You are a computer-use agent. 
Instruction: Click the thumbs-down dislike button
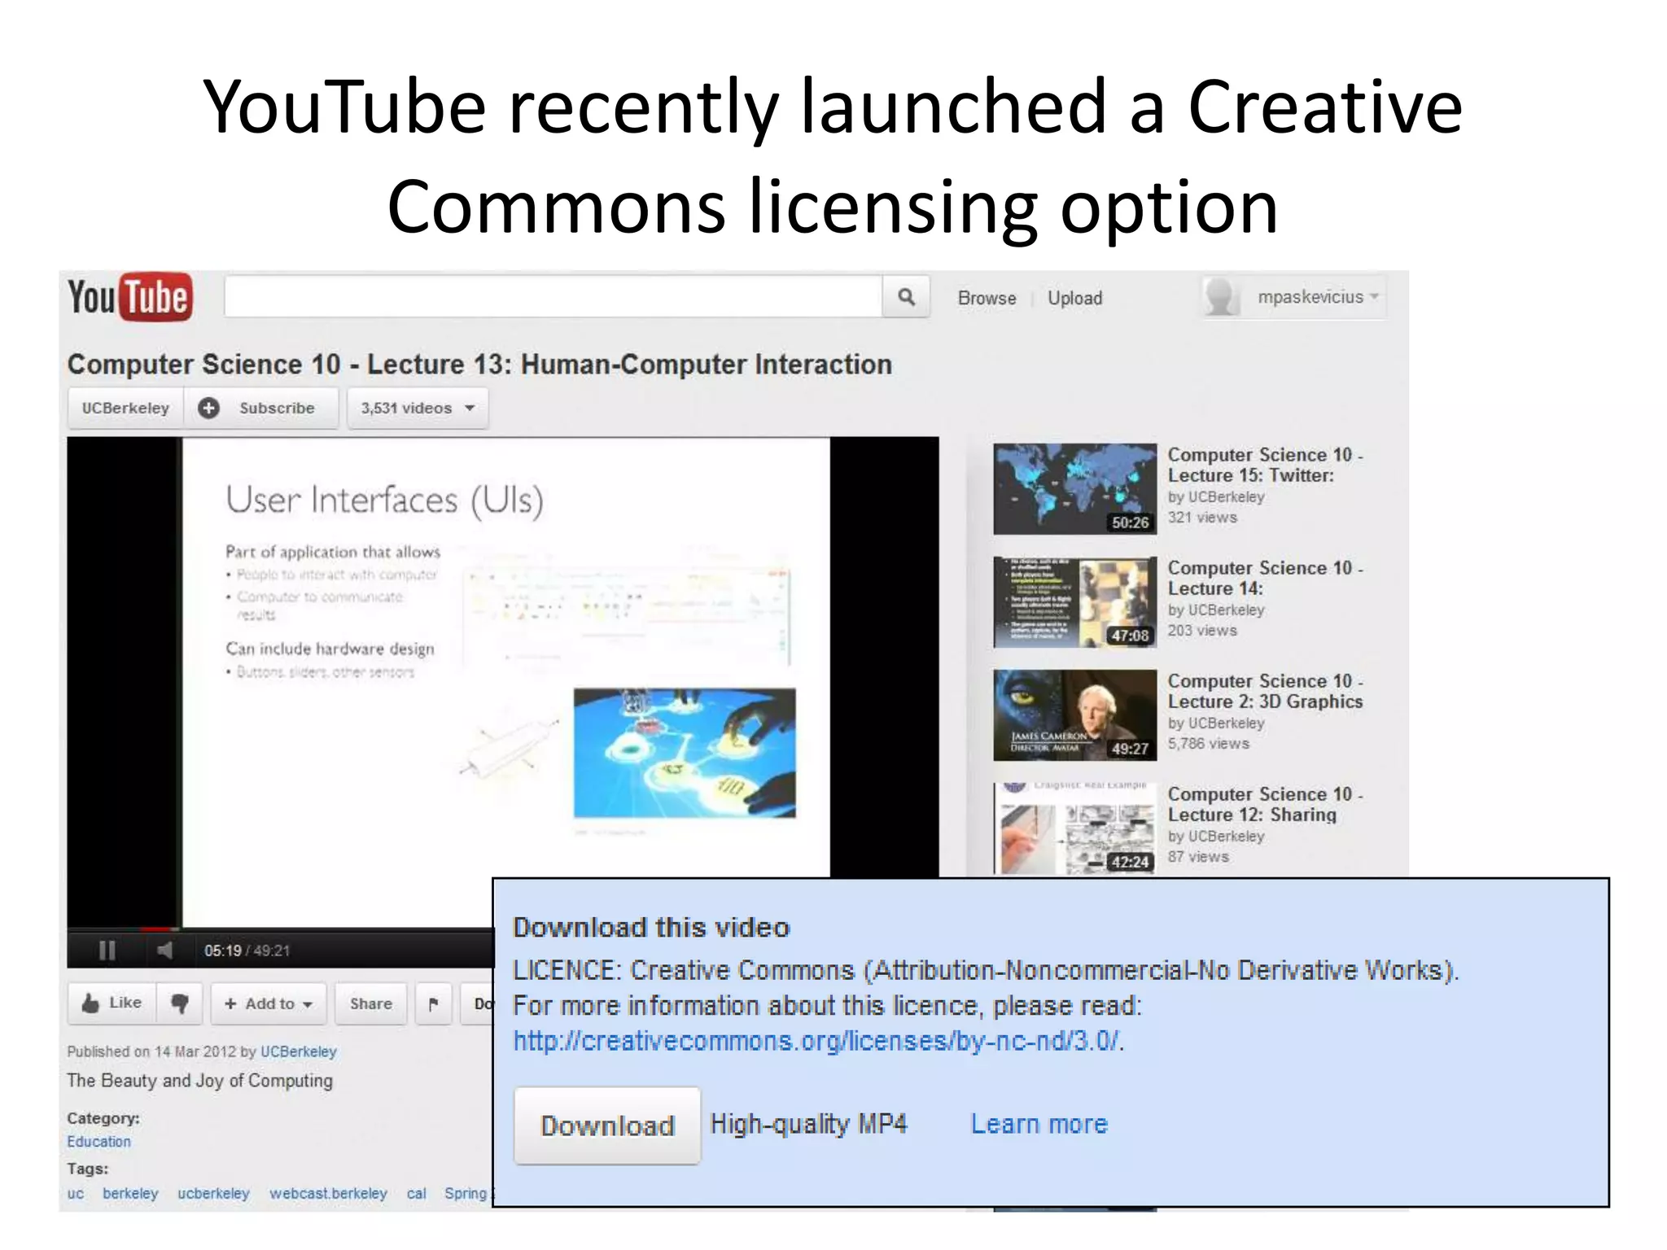(180, 1003)
